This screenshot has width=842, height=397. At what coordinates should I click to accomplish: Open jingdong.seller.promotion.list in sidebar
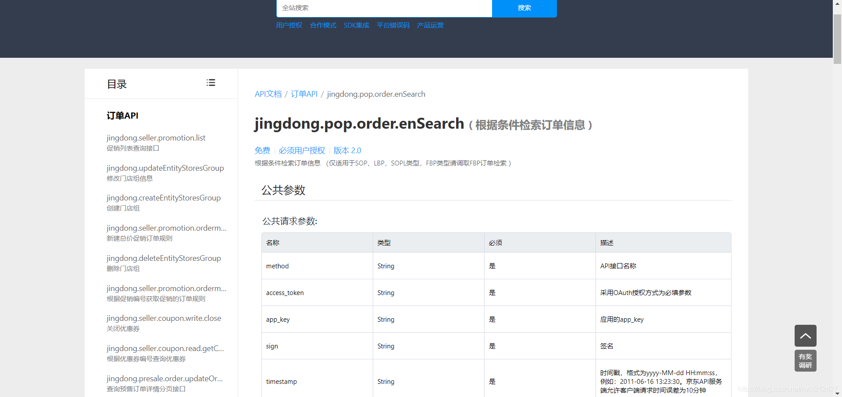pyautogui.click(x=156, y=138)
